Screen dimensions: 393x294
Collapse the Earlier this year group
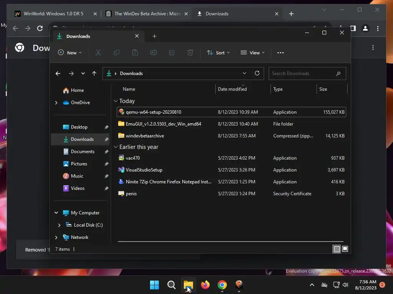coord(116,147)
